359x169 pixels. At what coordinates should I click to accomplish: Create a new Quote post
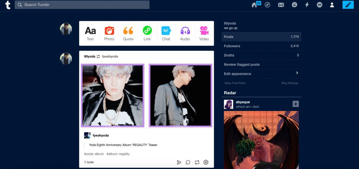(x=128, y=33)
